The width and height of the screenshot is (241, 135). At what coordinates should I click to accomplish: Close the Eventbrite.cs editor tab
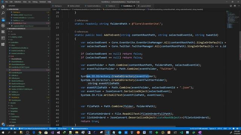pyautogui.click(x=134, y=6)
